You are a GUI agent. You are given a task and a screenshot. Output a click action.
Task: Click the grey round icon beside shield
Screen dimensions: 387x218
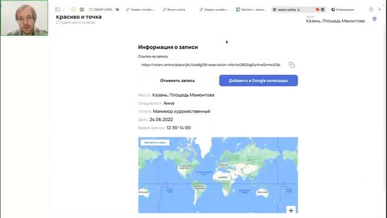[82, 10]
